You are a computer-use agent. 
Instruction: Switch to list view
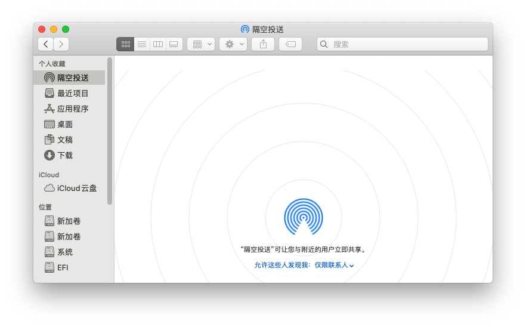tap(142, 44)
